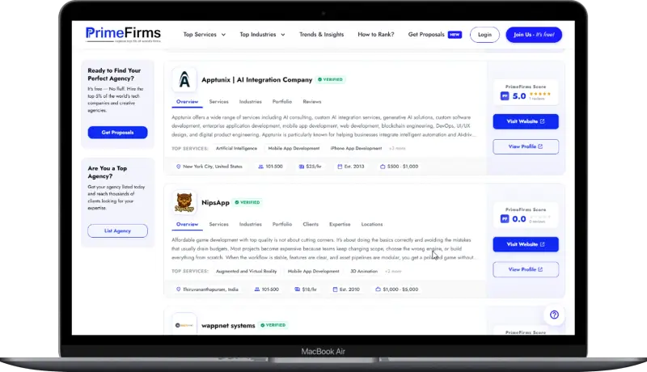Click budget icon beside $1,000 - $5,000

click(x=378, y=290)
